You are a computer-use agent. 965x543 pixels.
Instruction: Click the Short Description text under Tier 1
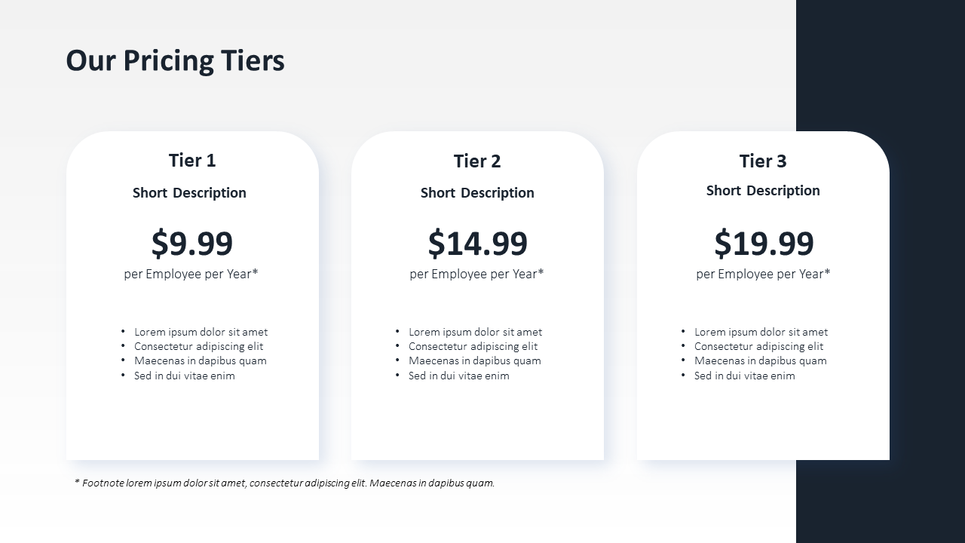coord(189,192)
